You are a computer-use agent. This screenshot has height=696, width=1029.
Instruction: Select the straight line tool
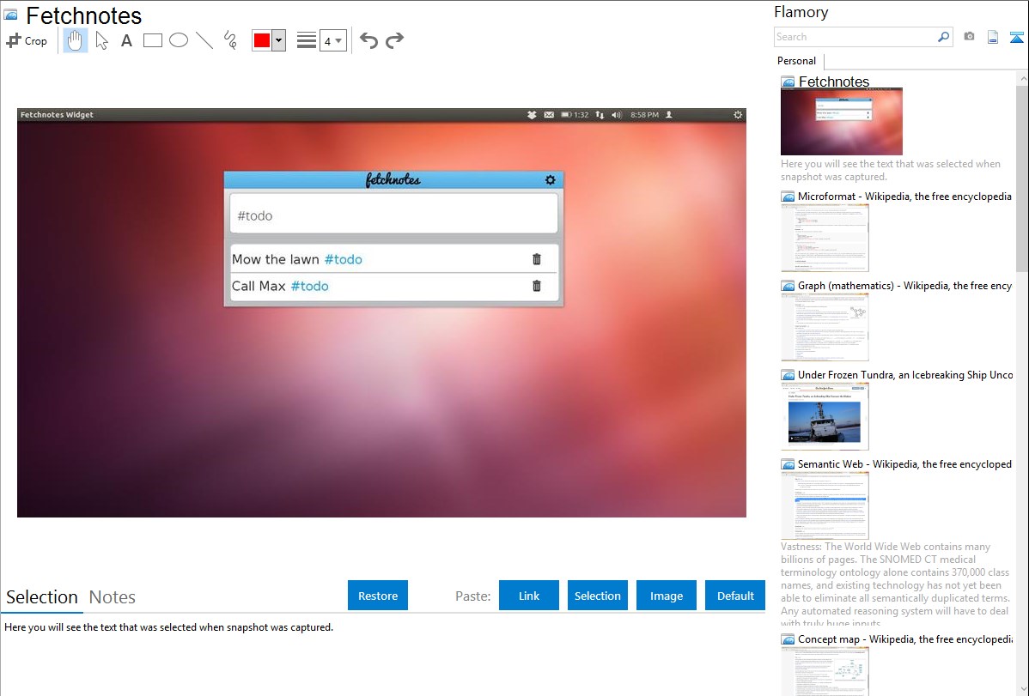(204, 40)
